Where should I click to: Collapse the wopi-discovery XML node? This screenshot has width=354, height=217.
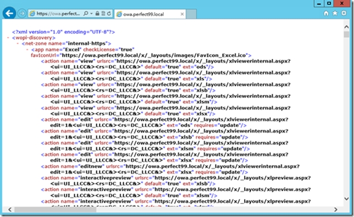click(x=8, y=38)
